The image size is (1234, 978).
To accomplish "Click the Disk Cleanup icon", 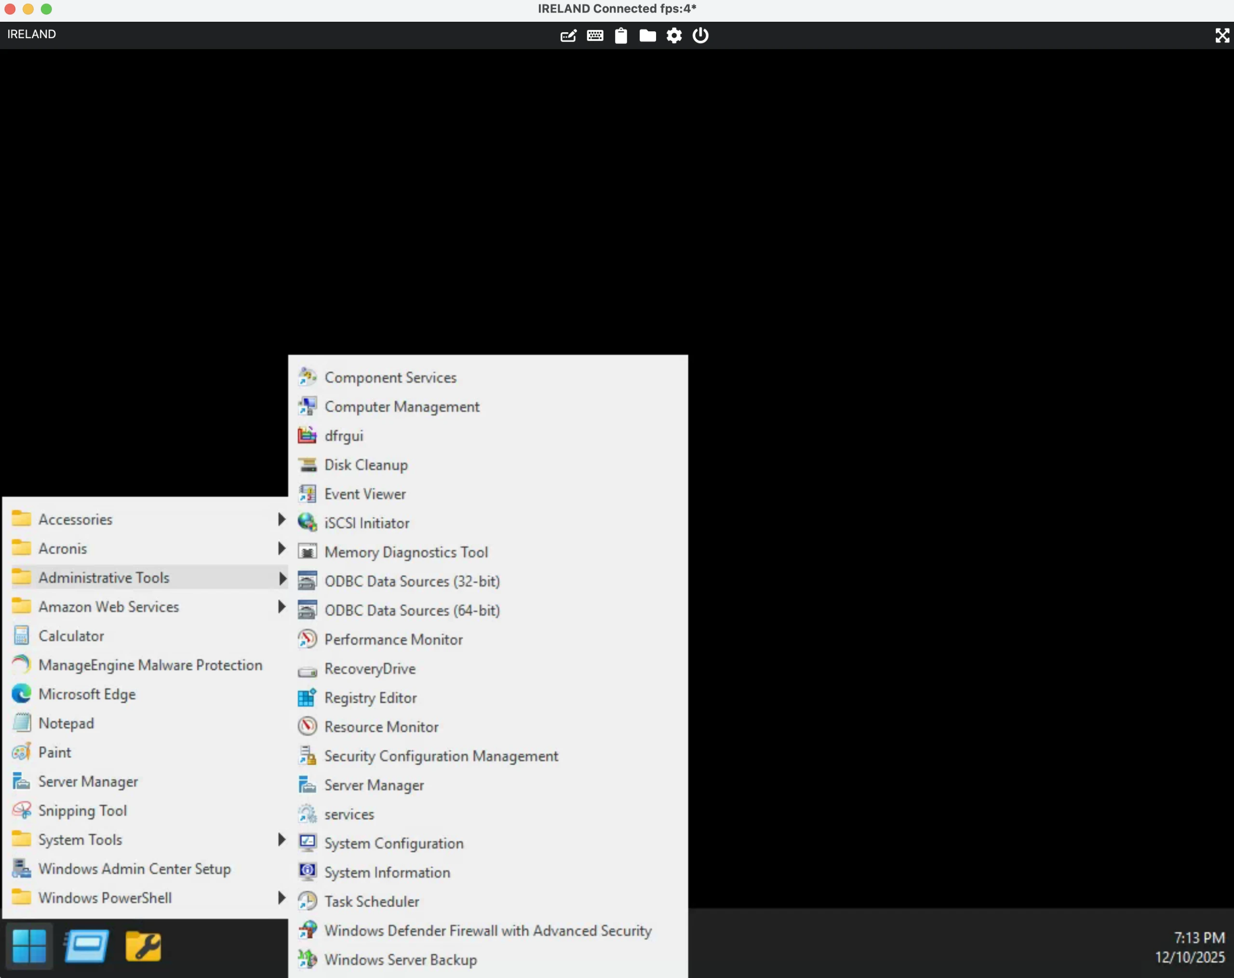I will click(308, 465).
